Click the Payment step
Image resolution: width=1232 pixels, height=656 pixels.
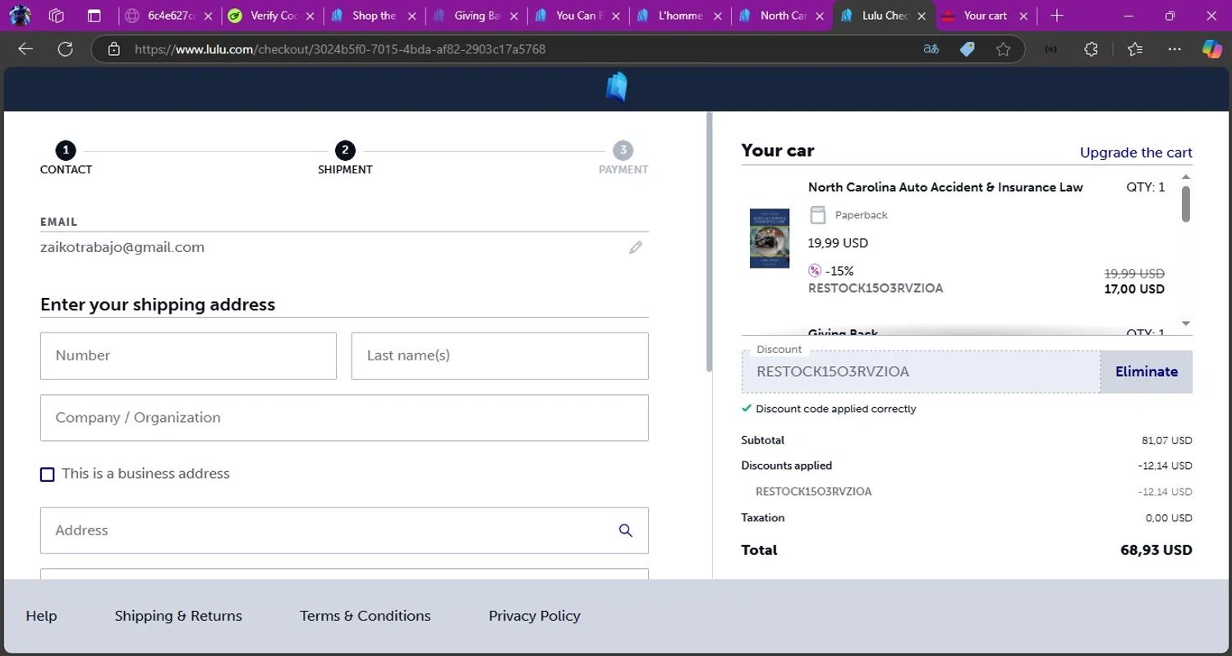click(x=623, y=158)
